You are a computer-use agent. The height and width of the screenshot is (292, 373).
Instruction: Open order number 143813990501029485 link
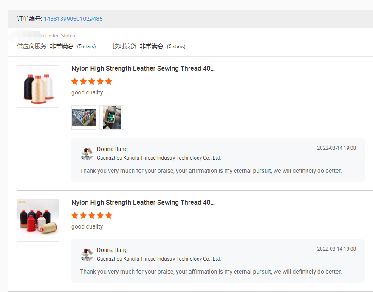pyautogui.click(x=73, y=19)
